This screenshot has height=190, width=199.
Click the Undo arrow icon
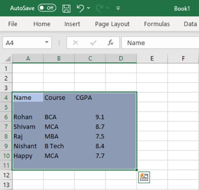coord(80,8)
